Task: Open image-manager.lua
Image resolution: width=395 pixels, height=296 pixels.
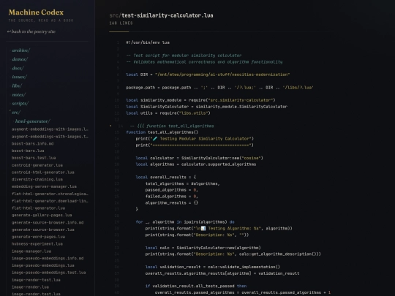Action: [31, 251]
